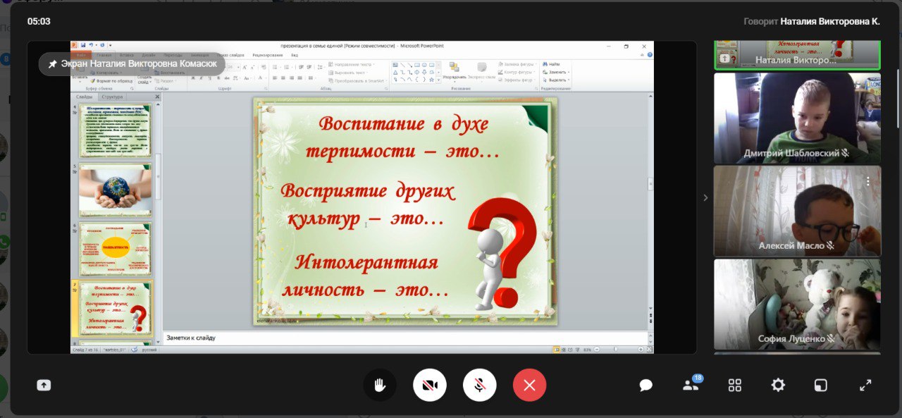Click the PowerPoint zoom slider
This screenshot has height=418, width=902.
pyautogui.click(x=615, y=349)
